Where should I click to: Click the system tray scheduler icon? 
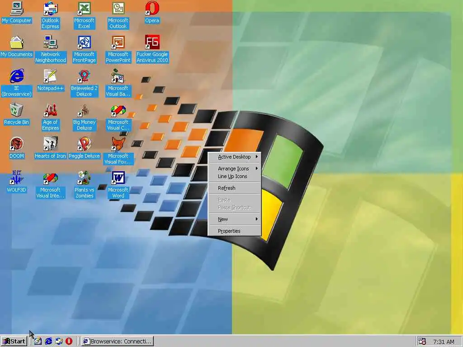coord(422,342)
